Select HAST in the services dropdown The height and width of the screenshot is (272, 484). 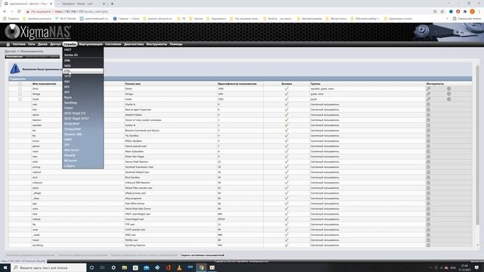click(x=82, y=50)
